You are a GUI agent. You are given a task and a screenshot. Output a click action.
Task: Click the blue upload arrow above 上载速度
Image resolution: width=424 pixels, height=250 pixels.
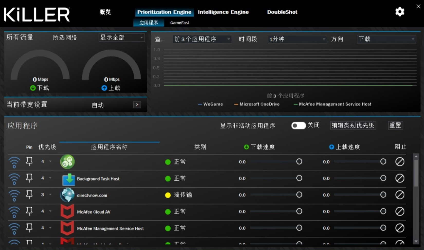pos(331,147)
